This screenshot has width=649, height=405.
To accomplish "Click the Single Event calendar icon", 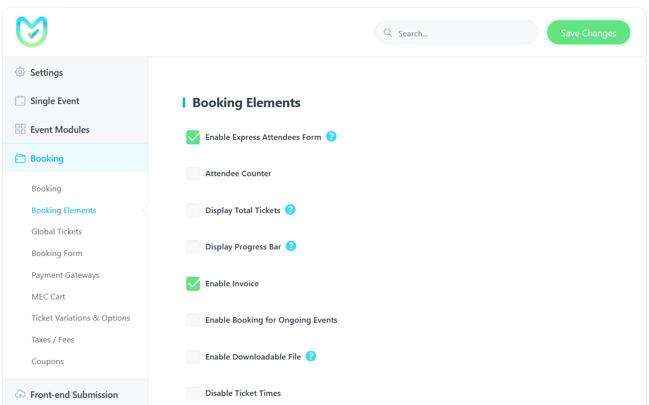I will pyautogui.click(x=20, y=100).
